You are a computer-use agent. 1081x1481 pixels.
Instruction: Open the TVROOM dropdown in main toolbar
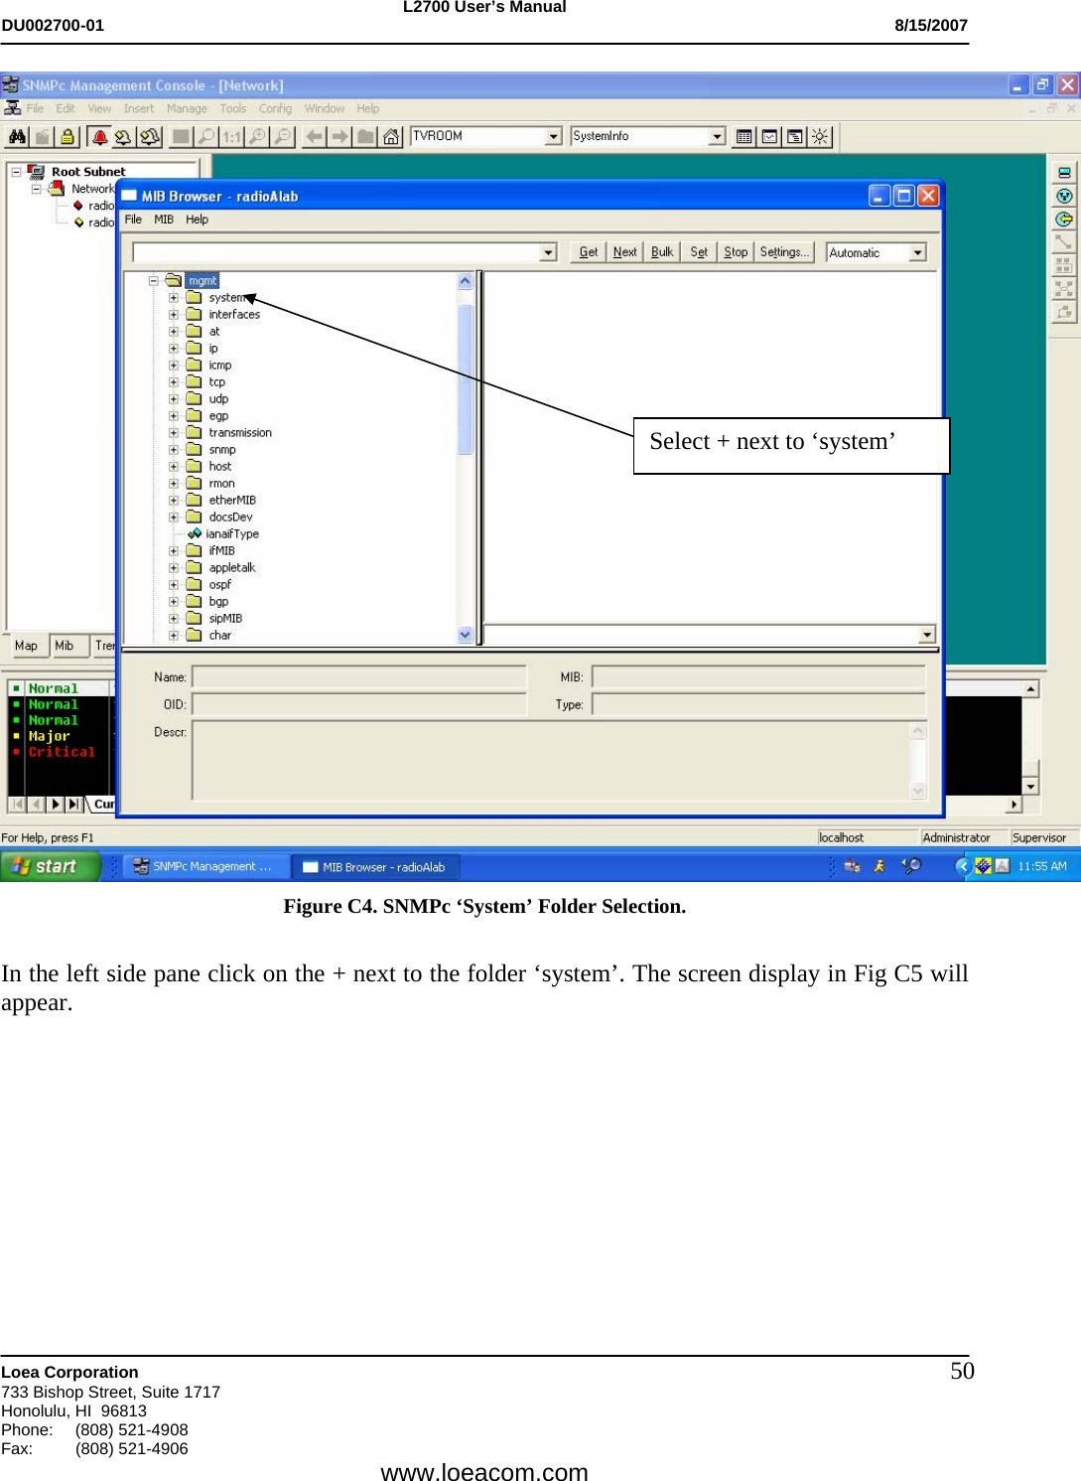click(554, 137)
